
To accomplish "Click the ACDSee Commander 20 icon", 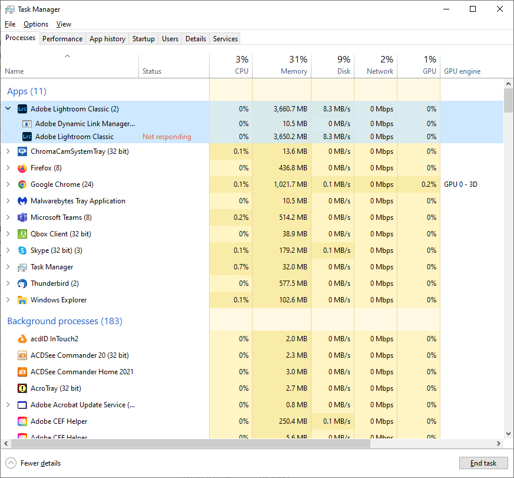I will (x=22, y=355).
